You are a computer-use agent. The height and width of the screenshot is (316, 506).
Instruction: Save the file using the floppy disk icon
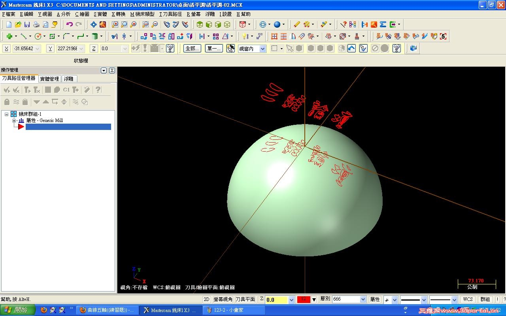pyautogui.click(x=27, y=24)
